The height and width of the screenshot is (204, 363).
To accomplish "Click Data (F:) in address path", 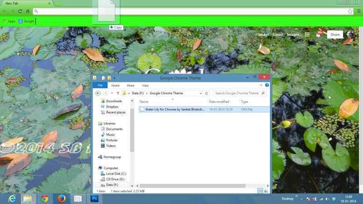I will (x=138, y=93).
